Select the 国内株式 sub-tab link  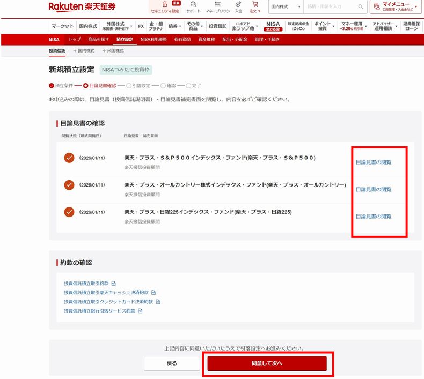(x=84, y=51)
